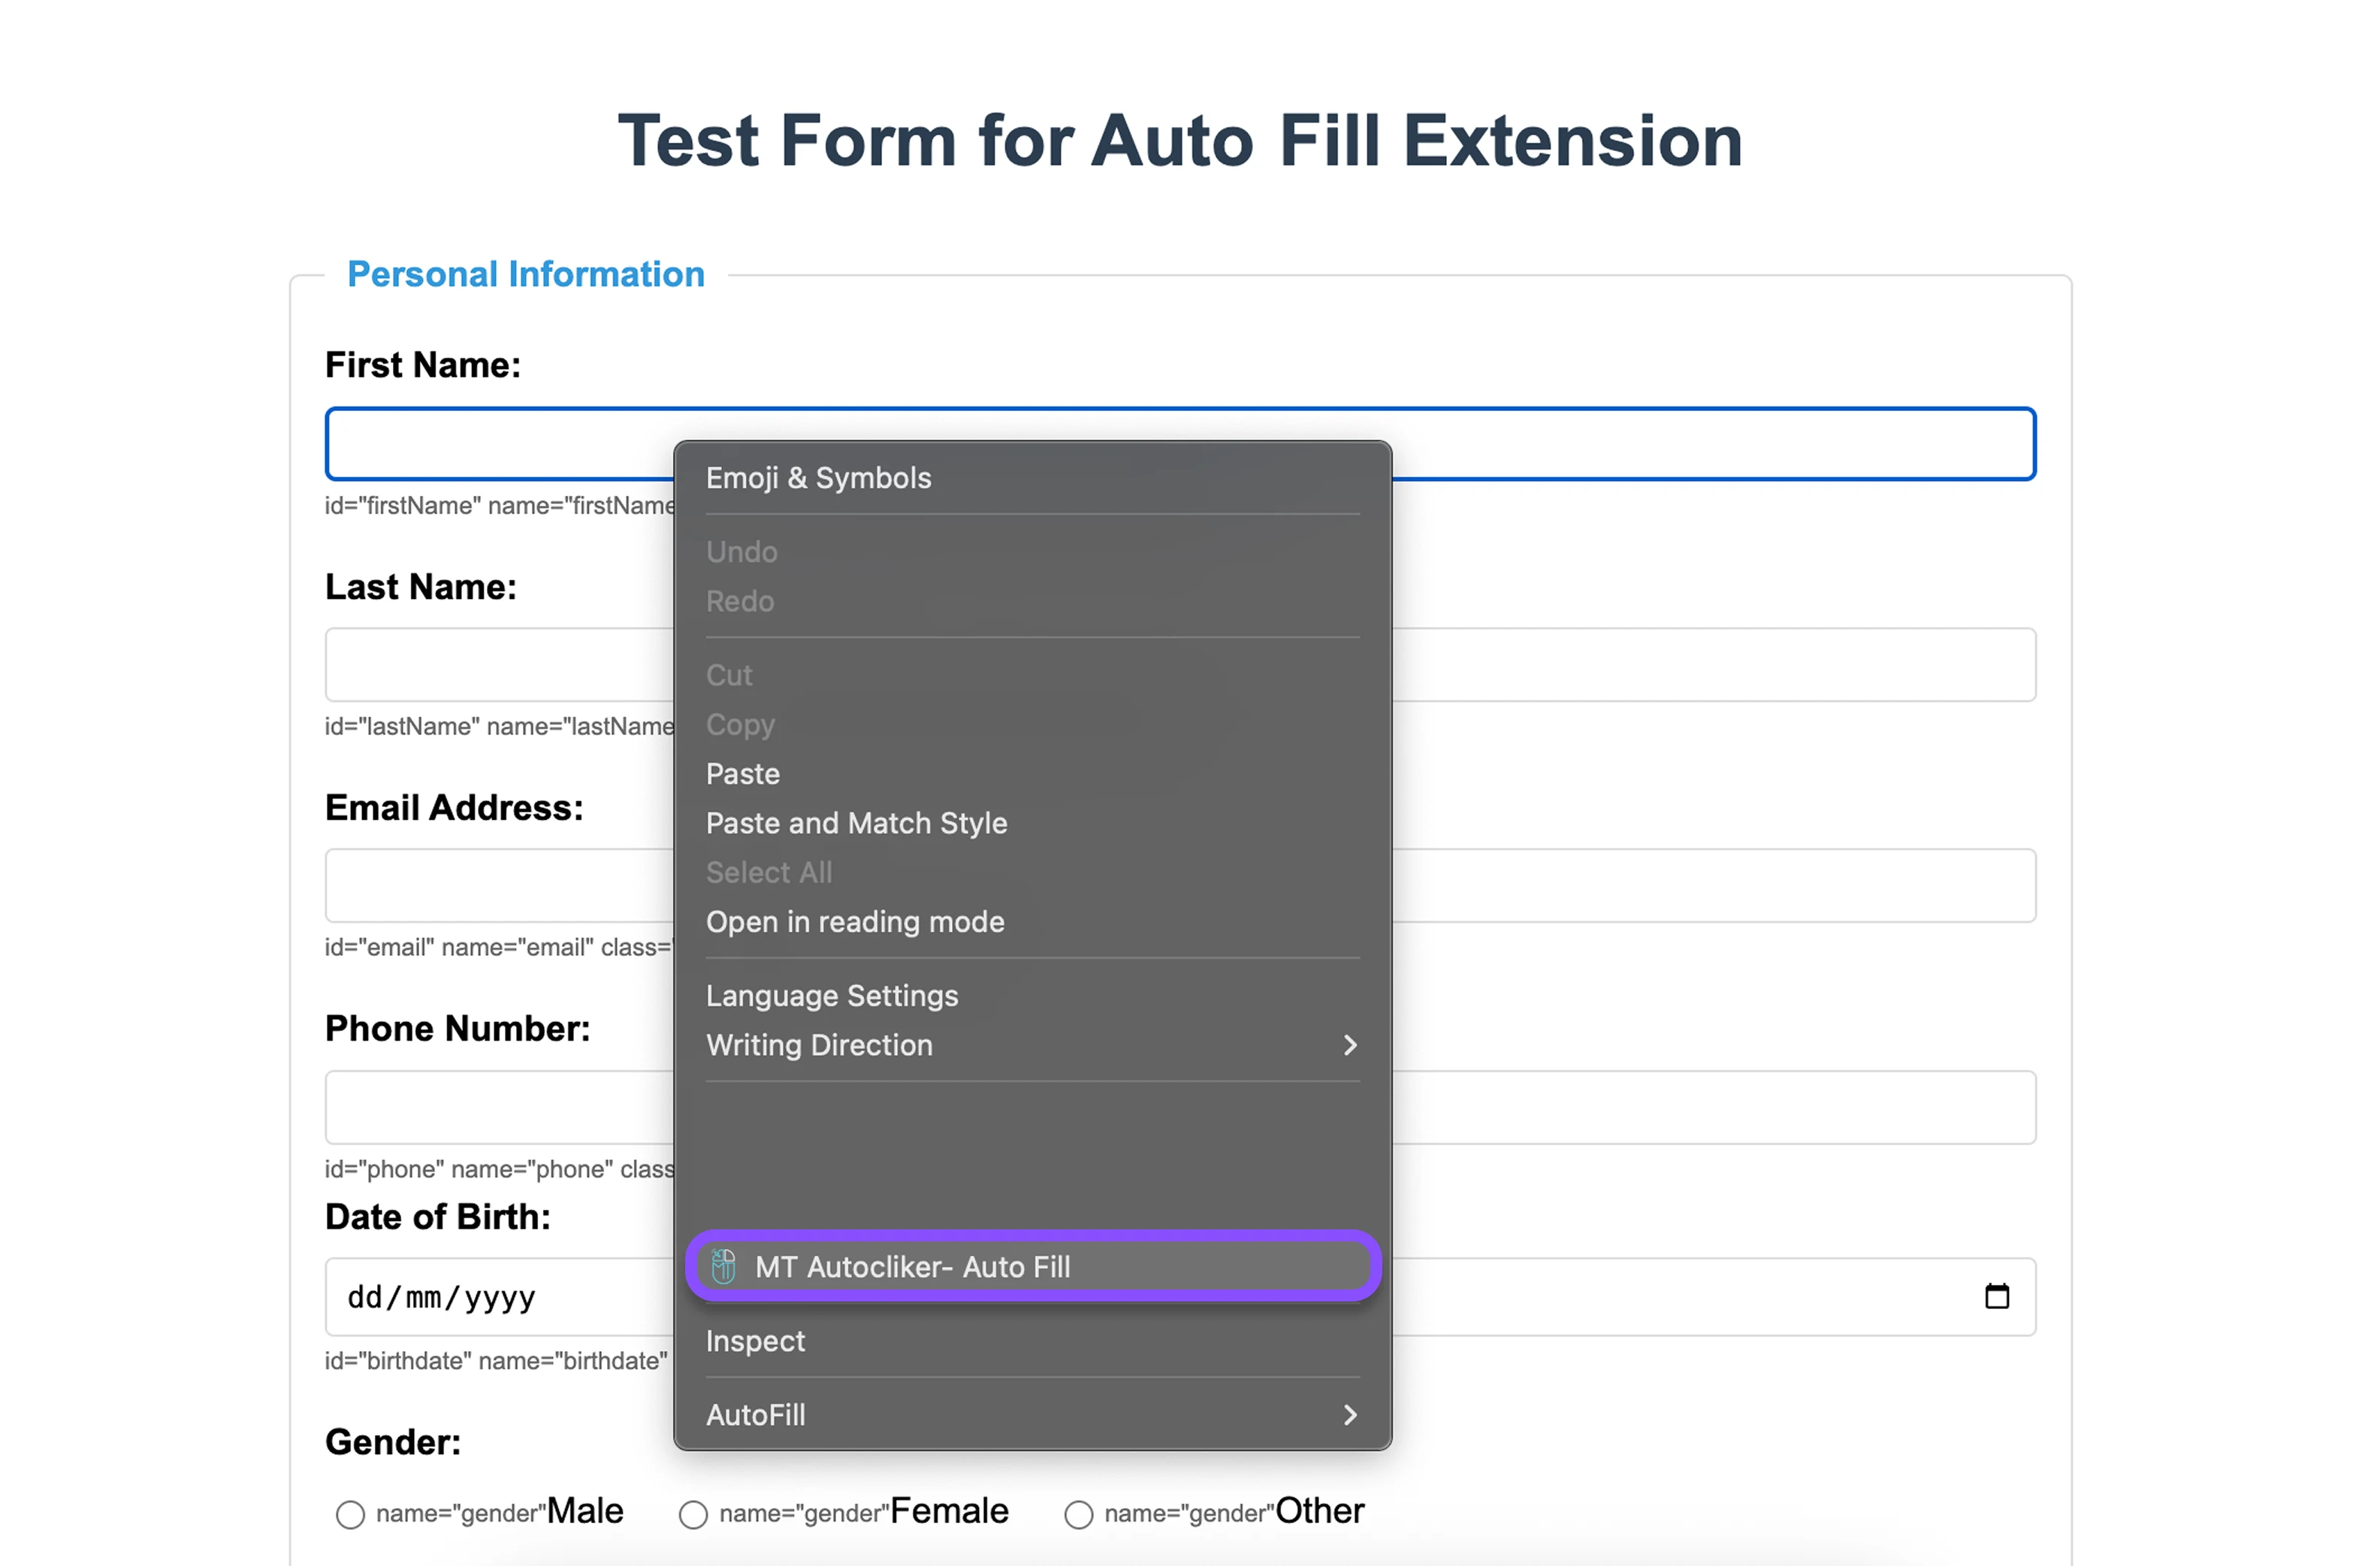
Task: Click the MT Autocliker mouse icon
Action: [x=723, y=1266]
